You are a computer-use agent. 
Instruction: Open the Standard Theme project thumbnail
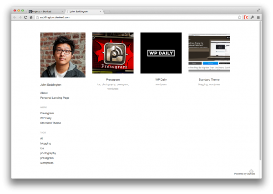pos(209,53)
